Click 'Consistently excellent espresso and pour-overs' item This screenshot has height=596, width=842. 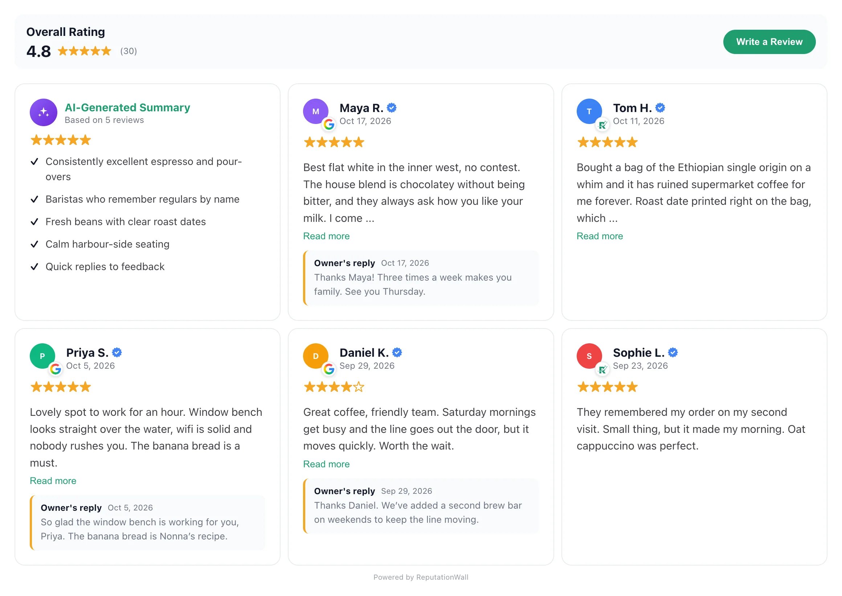[143, 169]
